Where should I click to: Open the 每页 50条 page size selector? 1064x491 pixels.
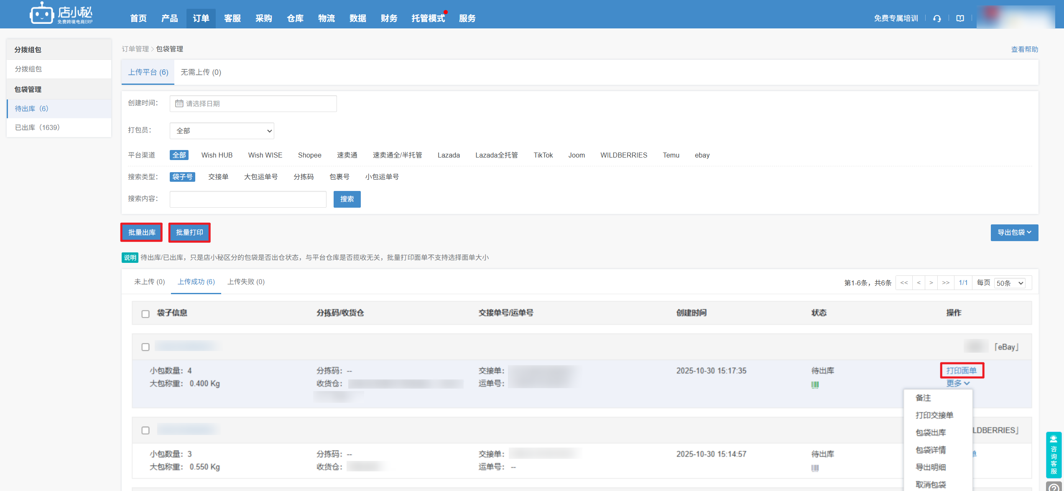(1010, 283)
